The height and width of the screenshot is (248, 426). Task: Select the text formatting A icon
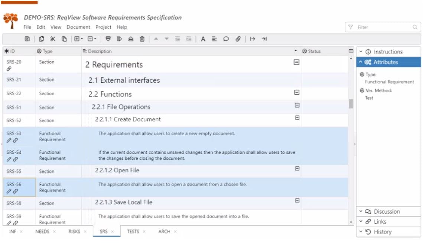pyautogui.click(x=203, y=39)
